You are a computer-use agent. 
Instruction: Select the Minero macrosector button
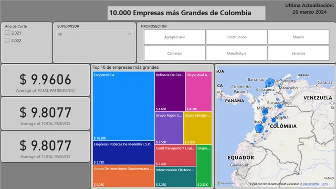(x=298, y=37)
